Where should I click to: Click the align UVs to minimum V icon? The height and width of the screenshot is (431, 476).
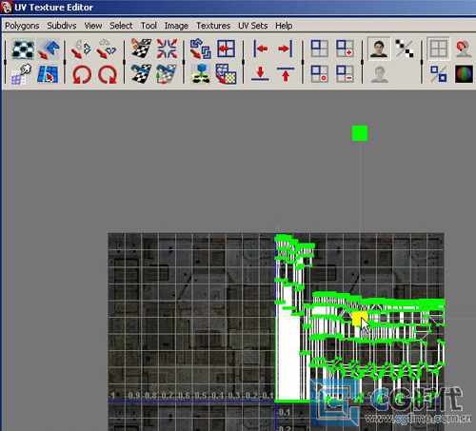260,74
